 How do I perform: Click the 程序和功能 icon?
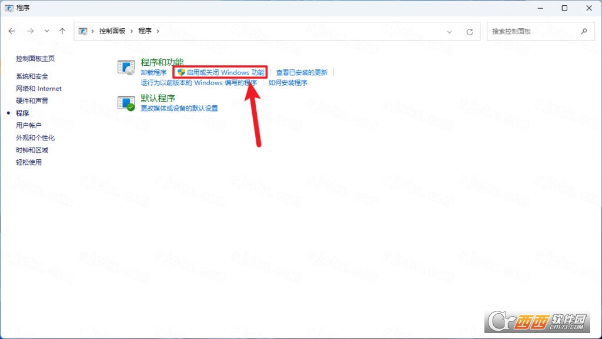coord(126,68)
